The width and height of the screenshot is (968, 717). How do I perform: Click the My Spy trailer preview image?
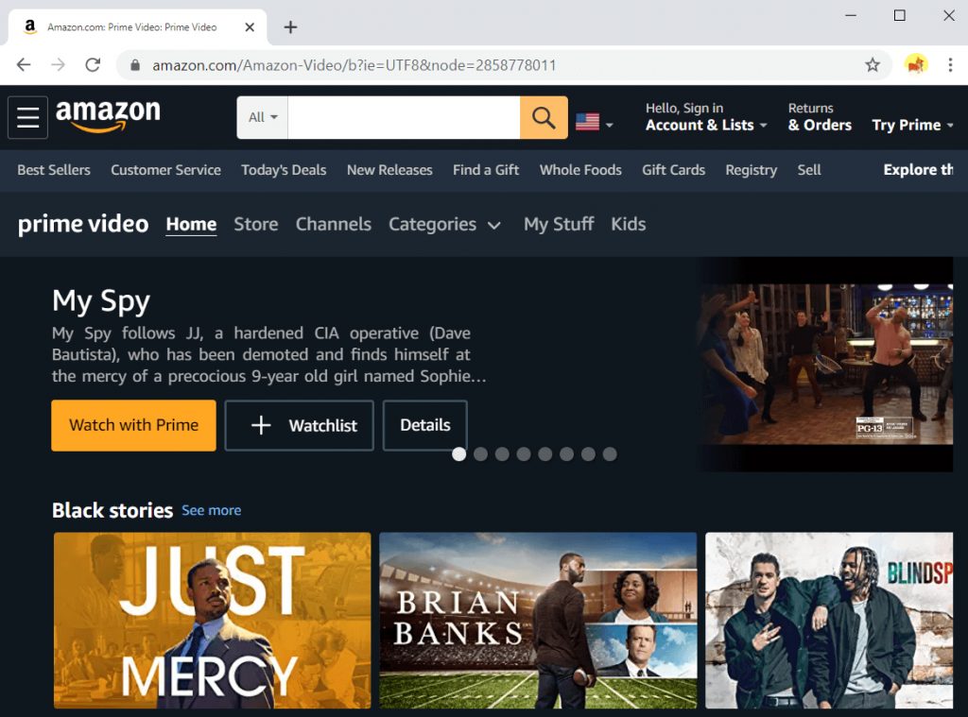point(826,364)
